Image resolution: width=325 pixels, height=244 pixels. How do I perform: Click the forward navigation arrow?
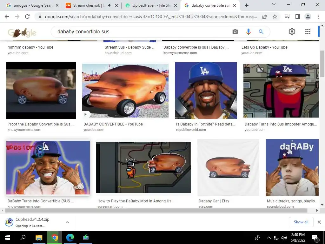(17, 17)
